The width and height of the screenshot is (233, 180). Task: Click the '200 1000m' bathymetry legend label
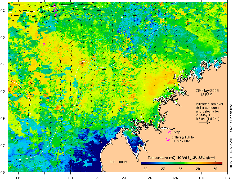click(118, 162)
